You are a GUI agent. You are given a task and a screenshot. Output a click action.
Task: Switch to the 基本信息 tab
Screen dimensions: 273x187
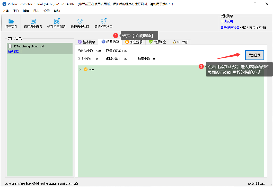[86, 42]
